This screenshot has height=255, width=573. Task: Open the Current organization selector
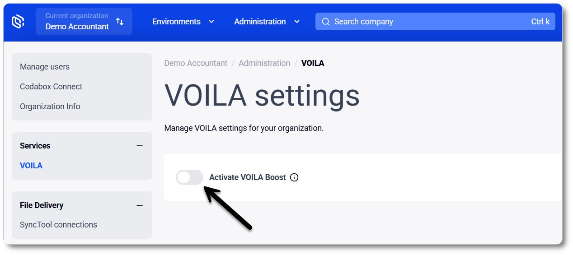[x=77, y=22]
